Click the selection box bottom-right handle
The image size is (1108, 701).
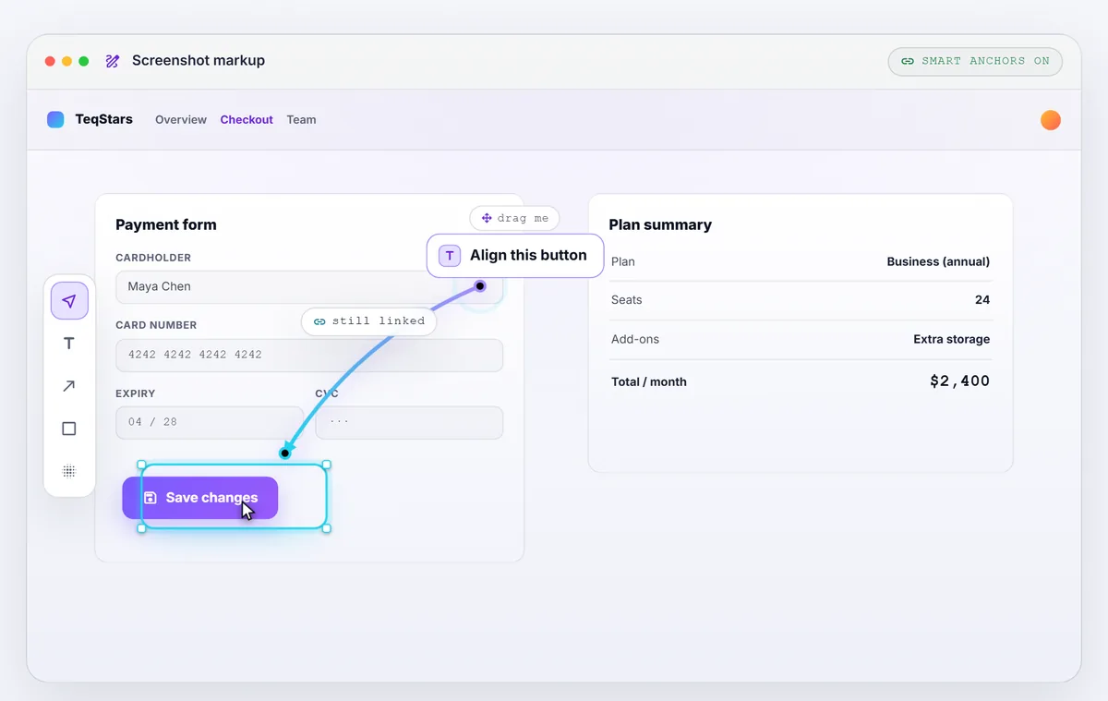coord(327,528)
